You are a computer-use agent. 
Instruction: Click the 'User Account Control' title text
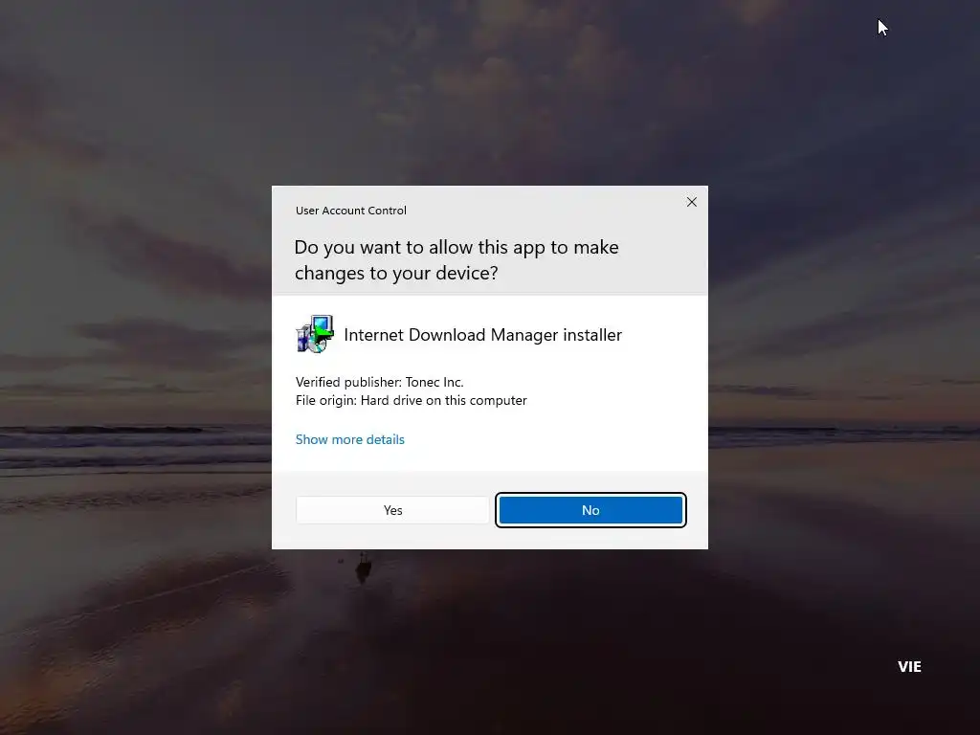point(350,211)
